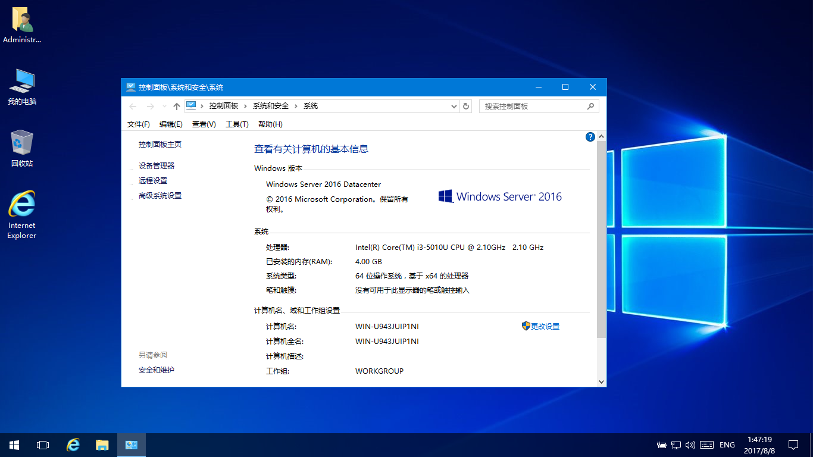Click the power/battery tray icon
Screen dimensions: 813x457
point(662,445)
